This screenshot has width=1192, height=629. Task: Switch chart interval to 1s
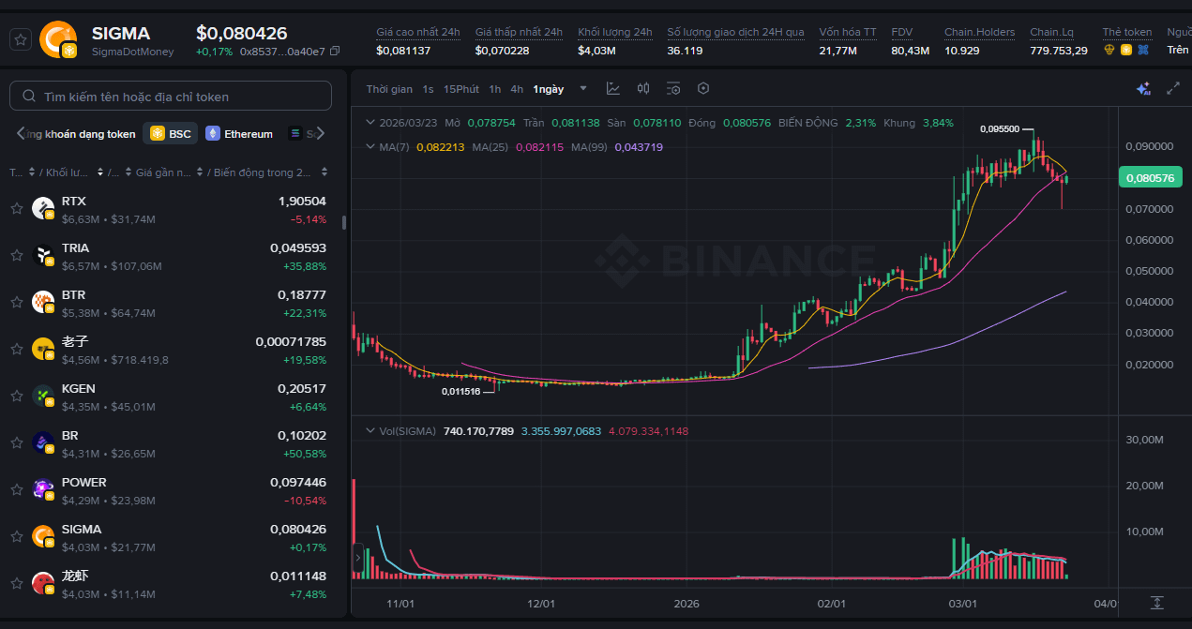[x=428, y=89]
